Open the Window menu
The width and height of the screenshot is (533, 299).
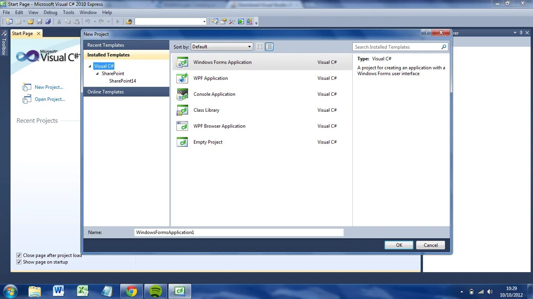88,12
